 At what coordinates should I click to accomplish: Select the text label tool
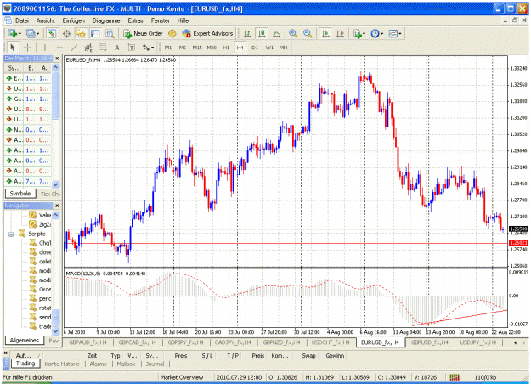click(131, 48)
